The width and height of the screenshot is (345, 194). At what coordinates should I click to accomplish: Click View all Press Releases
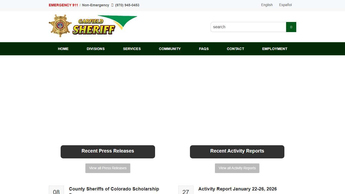point(108,168)
